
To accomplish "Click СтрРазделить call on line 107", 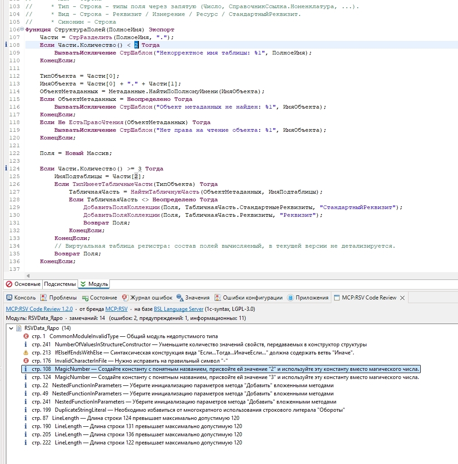I will point(90,37).
